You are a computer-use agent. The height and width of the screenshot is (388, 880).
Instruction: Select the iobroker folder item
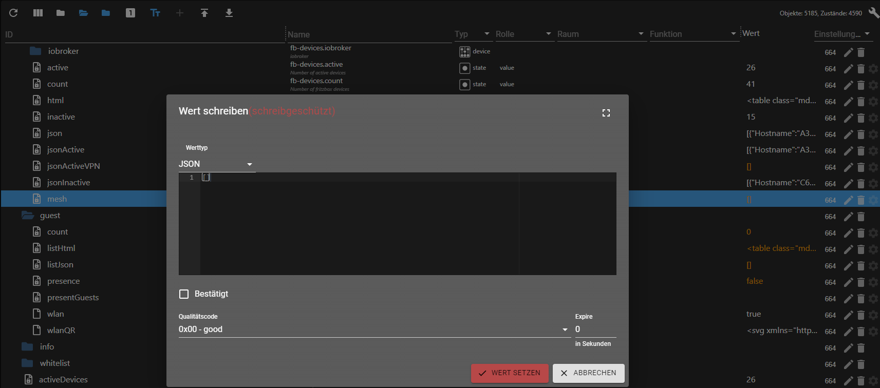tap(63, 51)
